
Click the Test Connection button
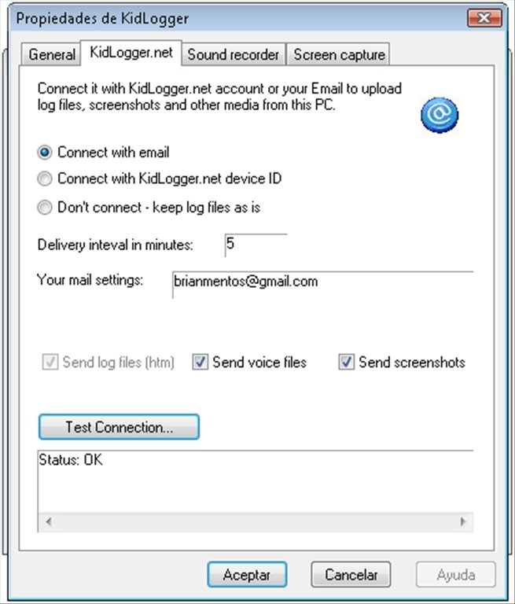point(119,427)
